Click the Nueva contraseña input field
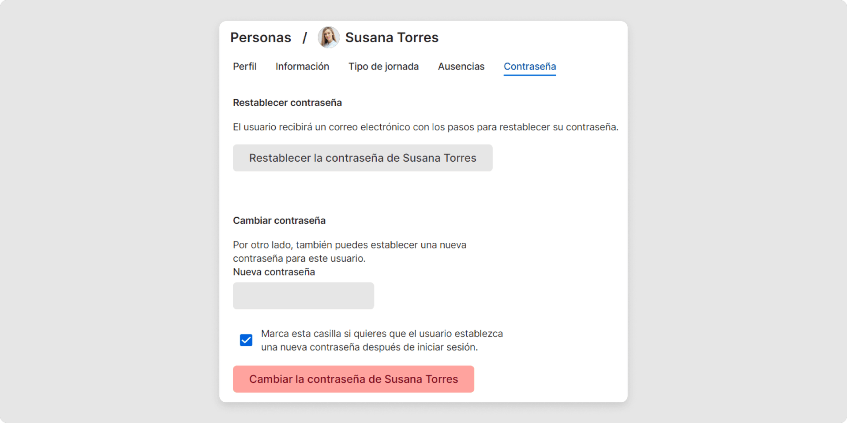The width and height of the screenshot is (847, 423). [x=303, y=296]
